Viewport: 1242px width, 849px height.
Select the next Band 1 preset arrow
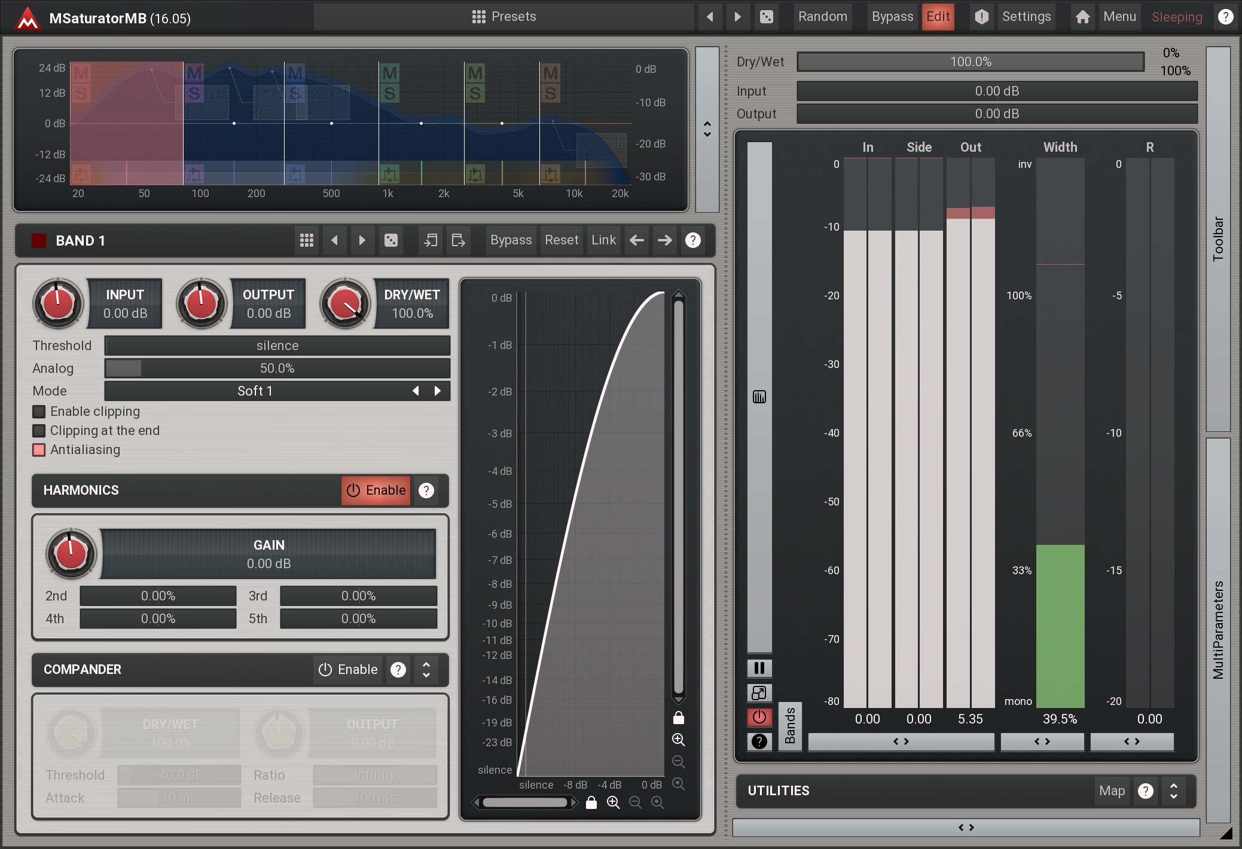point(362,240)
